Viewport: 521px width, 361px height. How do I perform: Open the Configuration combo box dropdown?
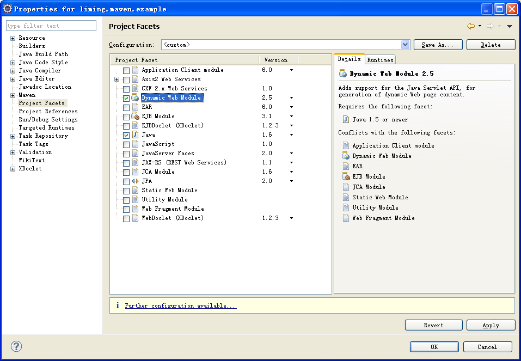405,45
